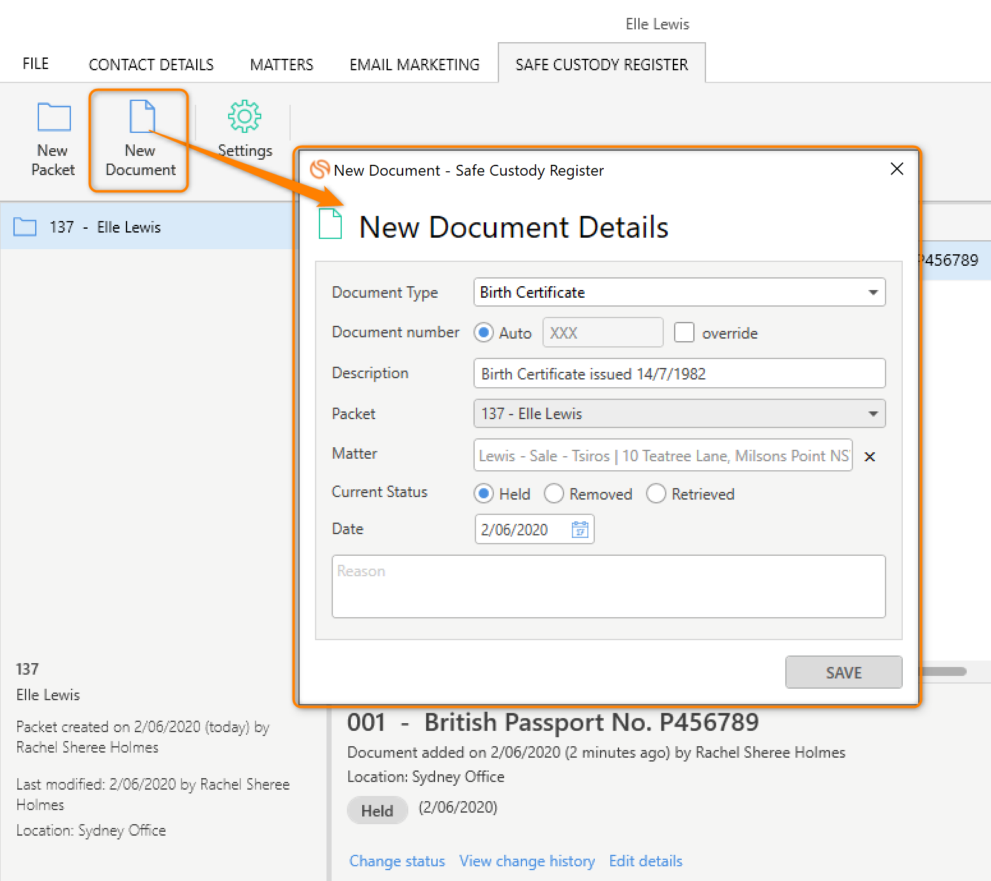Click inside the Reason text area

tap(607, 586)
